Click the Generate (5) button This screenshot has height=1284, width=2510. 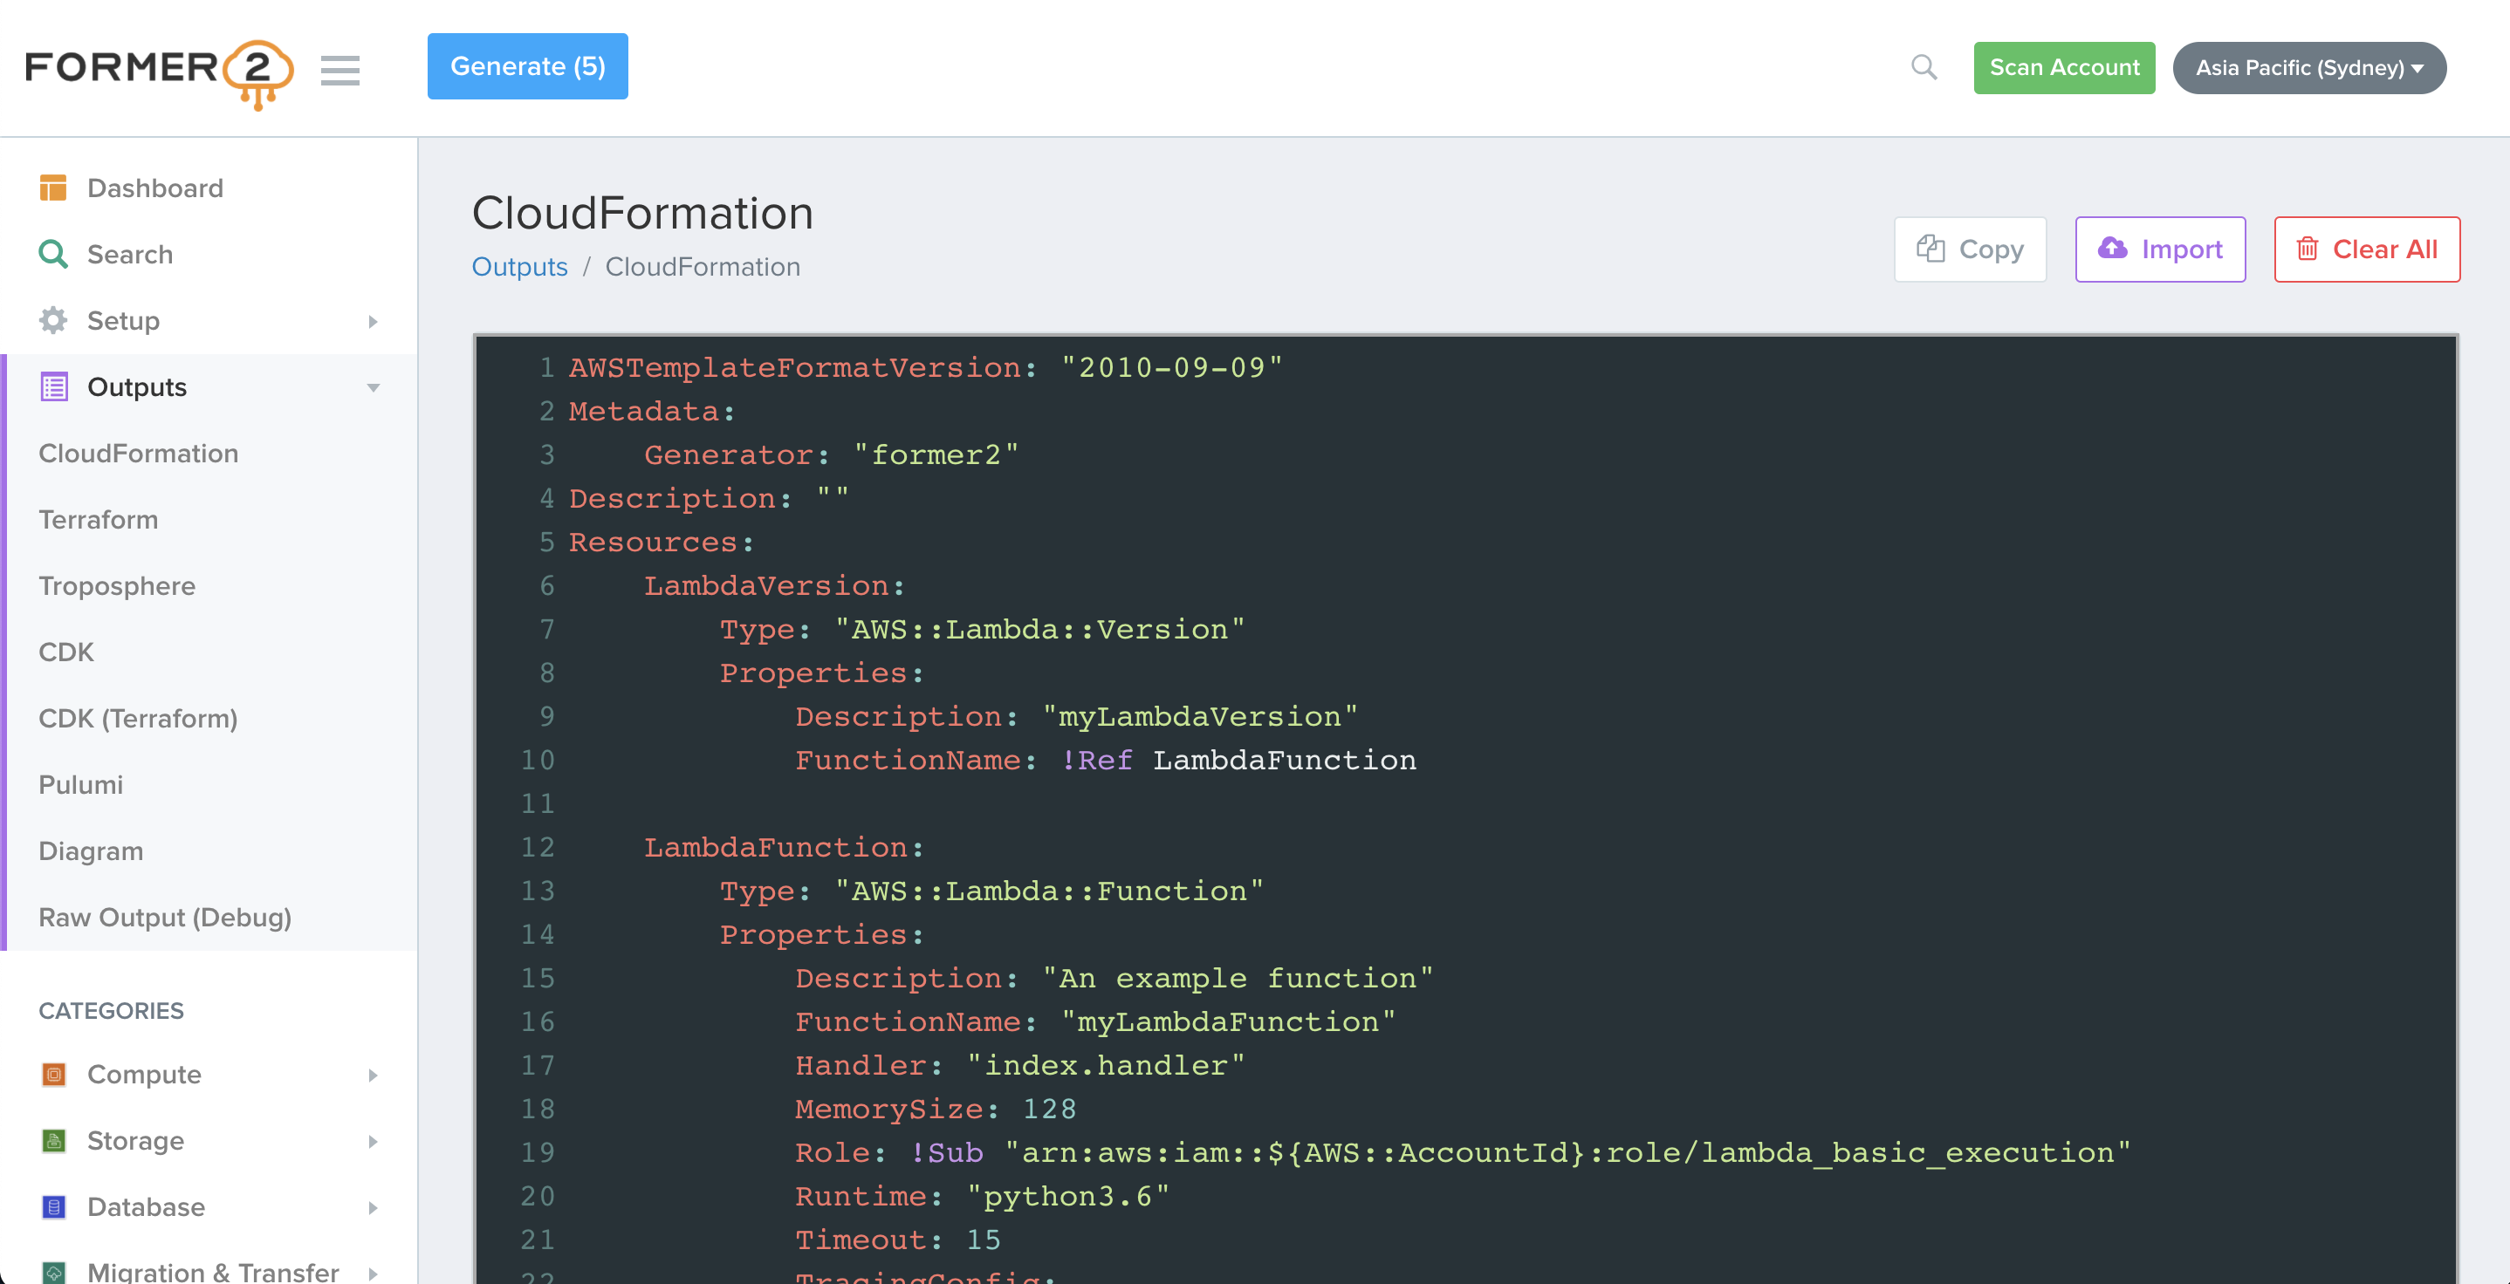click(527, 67)
